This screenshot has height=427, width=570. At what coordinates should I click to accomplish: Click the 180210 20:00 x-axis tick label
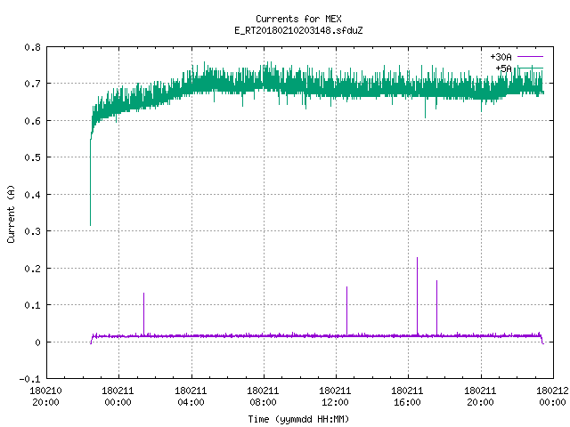[x=45, y=397]
